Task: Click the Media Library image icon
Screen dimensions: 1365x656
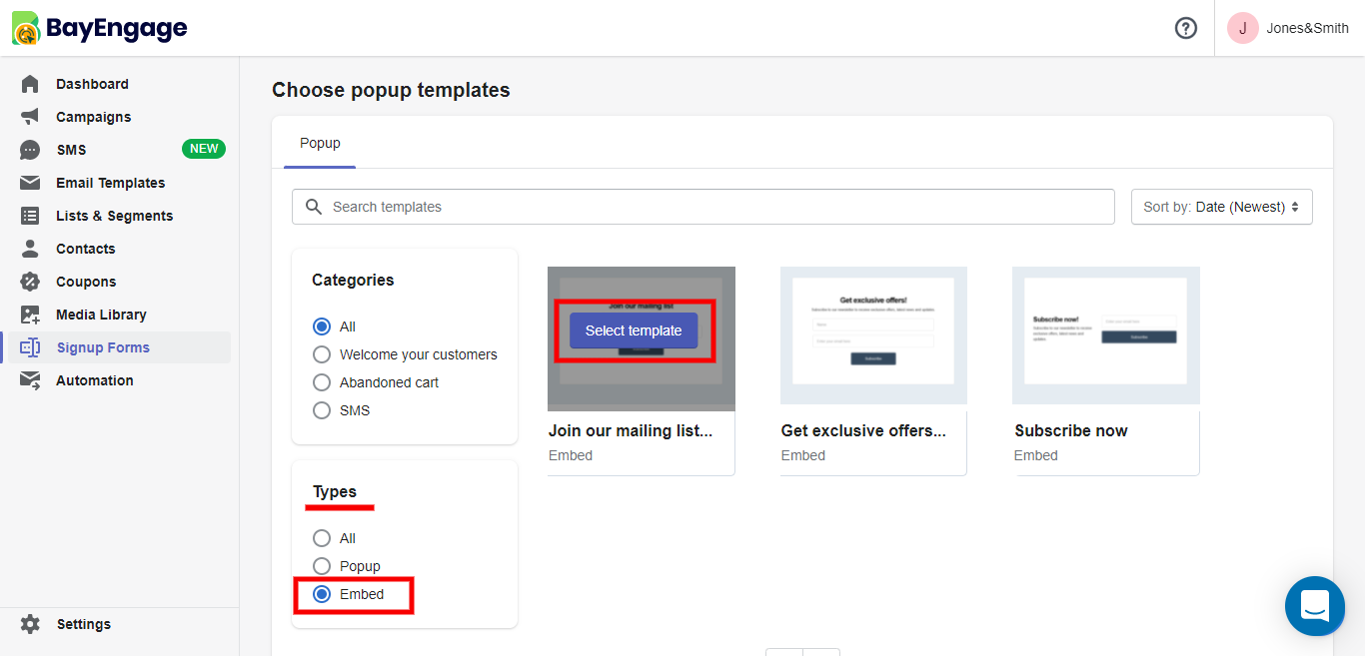Action: click(x=30, y=315)
